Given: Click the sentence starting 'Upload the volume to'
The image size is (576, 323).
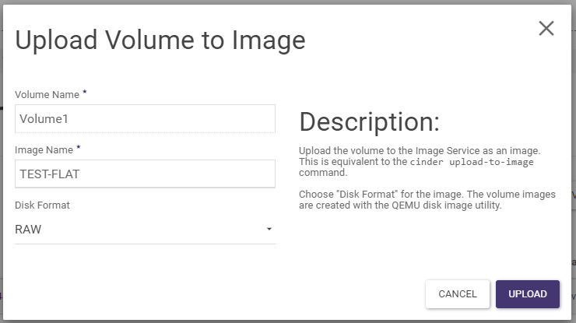Looking at the screenshot, I should 420,151.
